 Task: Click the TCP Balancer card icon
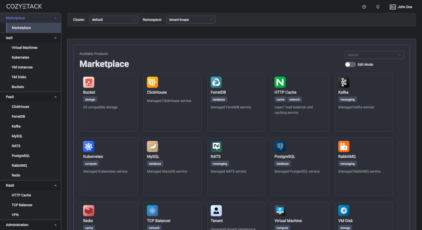pos(152,211)
